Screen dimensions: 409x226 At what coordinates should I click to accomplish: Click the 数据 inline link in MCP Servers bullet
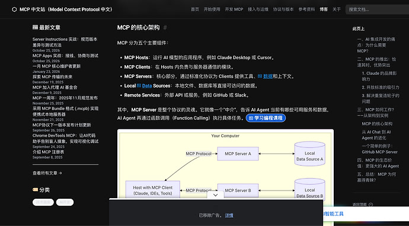coord(268,76)
